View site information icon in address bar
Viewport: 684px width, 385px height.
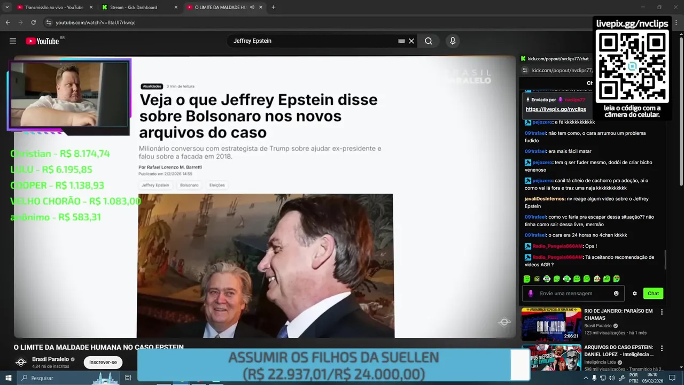[49, 22]
